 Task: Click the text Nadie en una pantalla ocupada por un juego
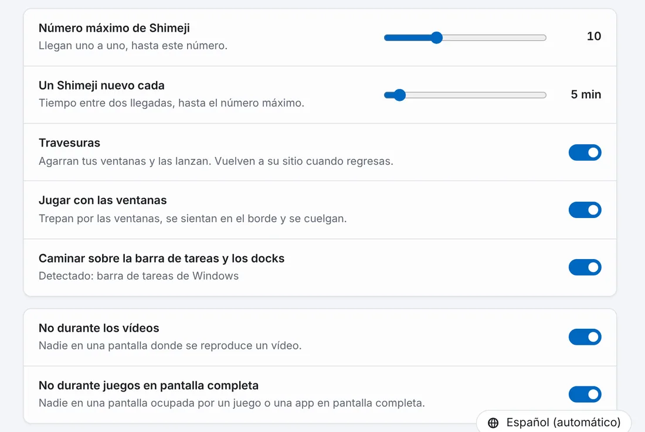pyautogui.click(x=232, y=403)
